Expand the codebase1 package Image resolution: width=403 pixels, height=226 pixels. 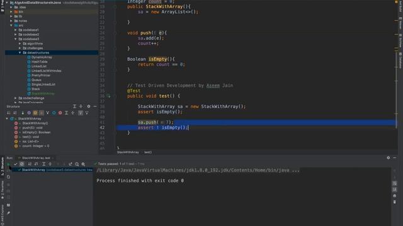click(x=16, y=30)
